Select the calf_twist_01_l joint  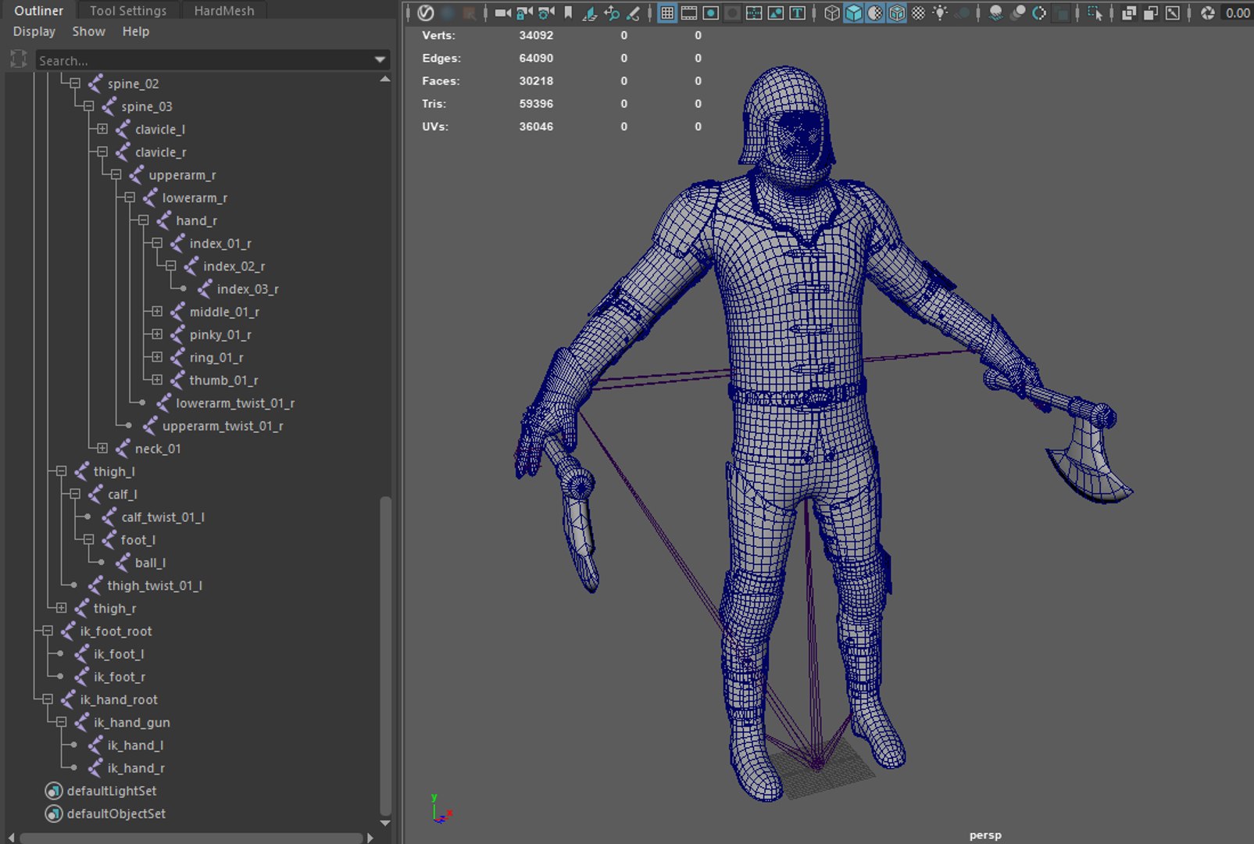tap(163, 517)
